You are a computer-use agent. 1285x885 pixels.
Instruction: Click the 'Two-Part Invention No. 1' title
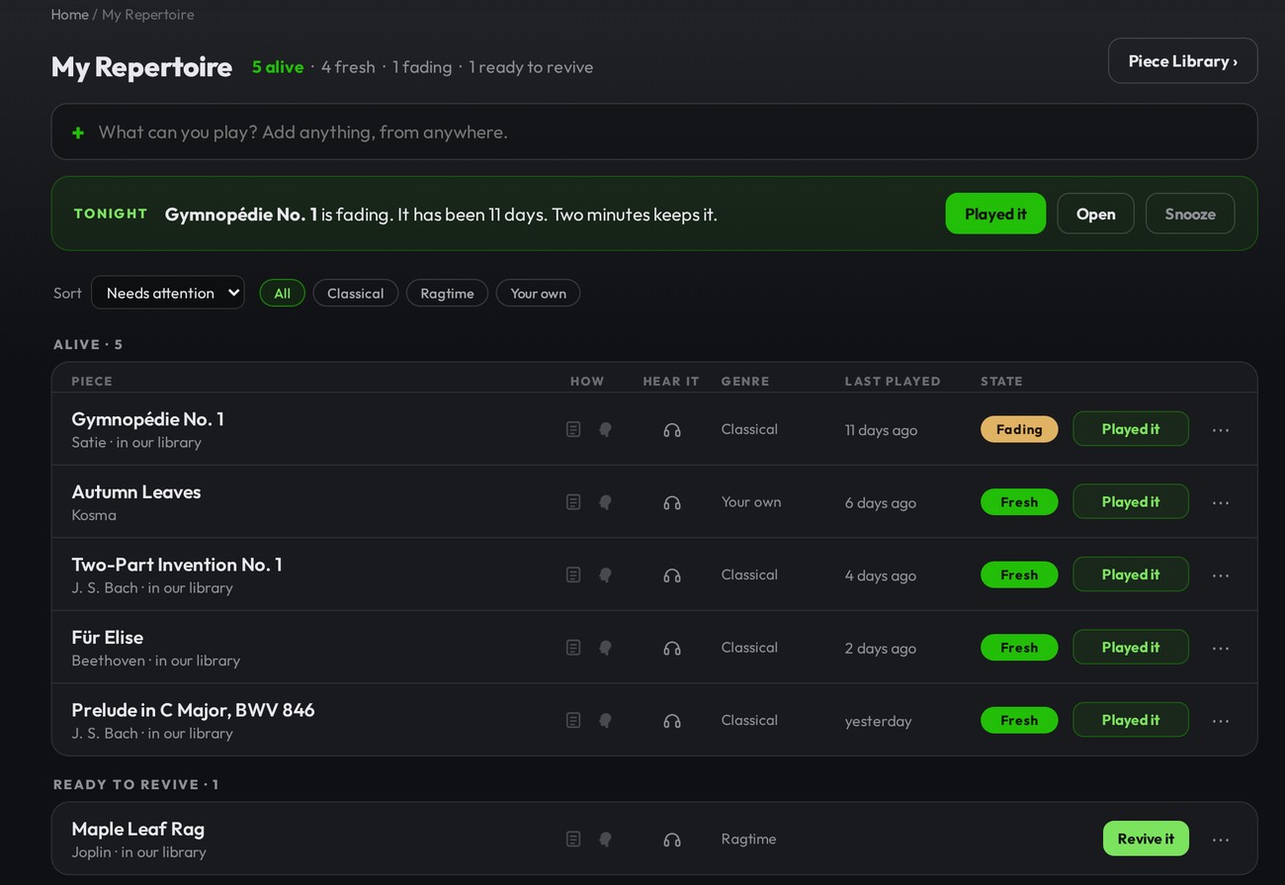click(177, 565)
